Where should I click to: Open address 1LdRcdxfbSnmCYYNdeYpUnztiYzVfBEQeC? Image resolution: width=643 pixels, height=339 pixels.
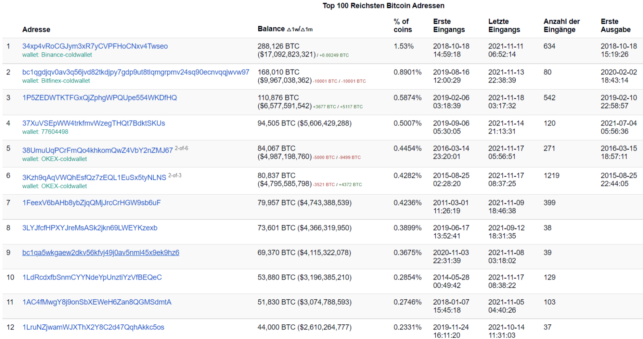(x=92, y=277)
